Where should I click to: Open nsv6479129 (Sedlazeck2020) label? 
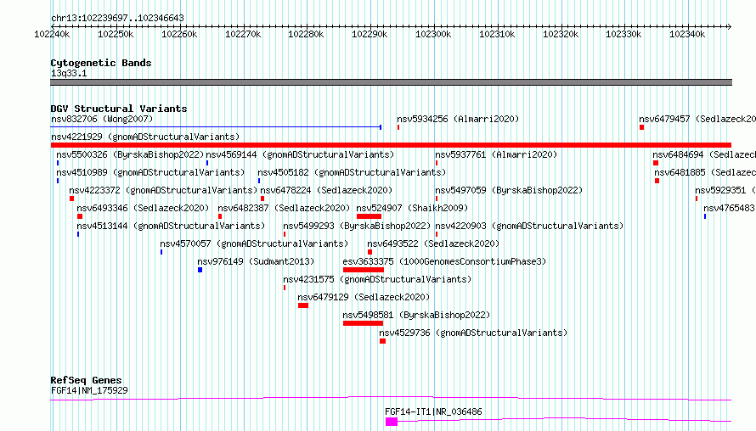[x=364, y=297]
